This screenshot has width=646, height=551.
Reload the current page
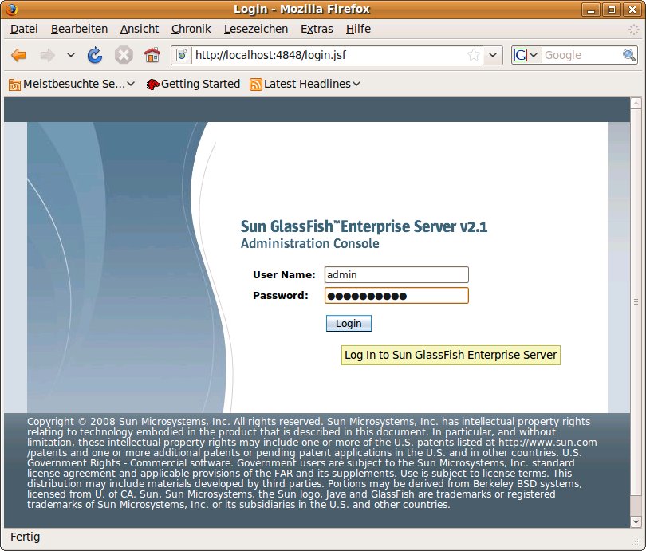(x=95, y=55)
